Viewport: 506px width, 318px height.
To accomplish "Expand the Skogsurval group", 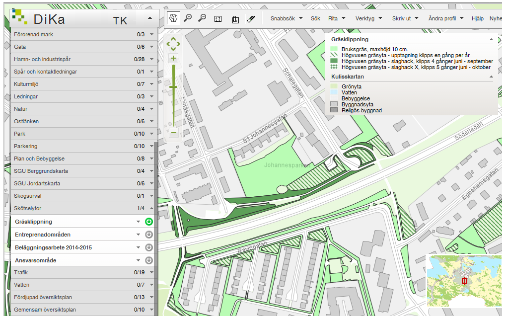I will [x=151, y=196].
